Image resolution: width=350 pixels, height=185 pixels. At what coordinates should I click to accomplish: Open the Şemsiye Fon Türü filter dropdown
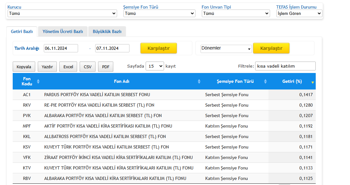159,13
